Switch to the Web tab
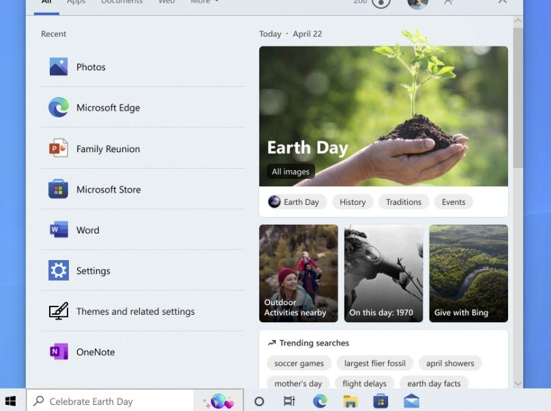This screenshot has width=551, height=411. pyautogui.click(x=166, y=2)
